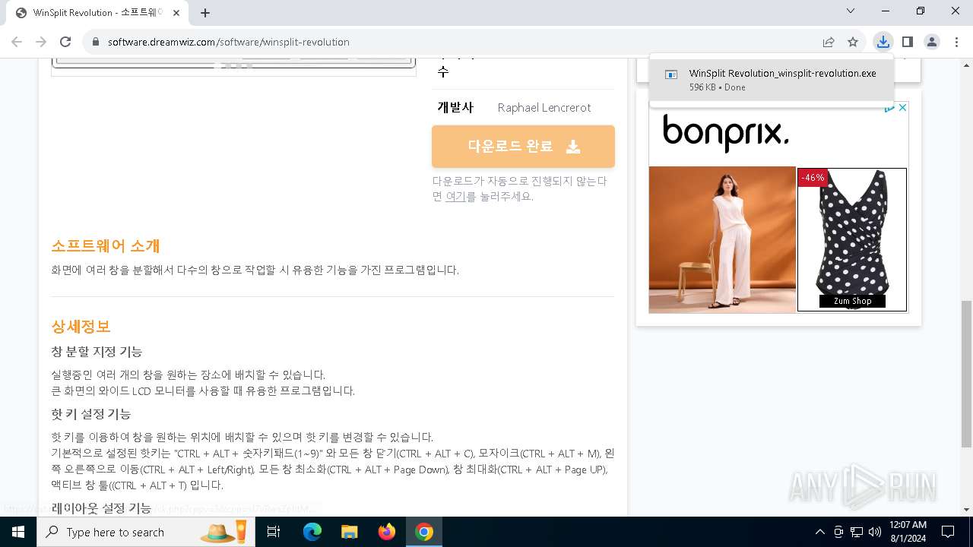Click the 다운로드 완료 download button
Image resolution: width=973 pixels, height=547 pixels.
pos(523,147)
